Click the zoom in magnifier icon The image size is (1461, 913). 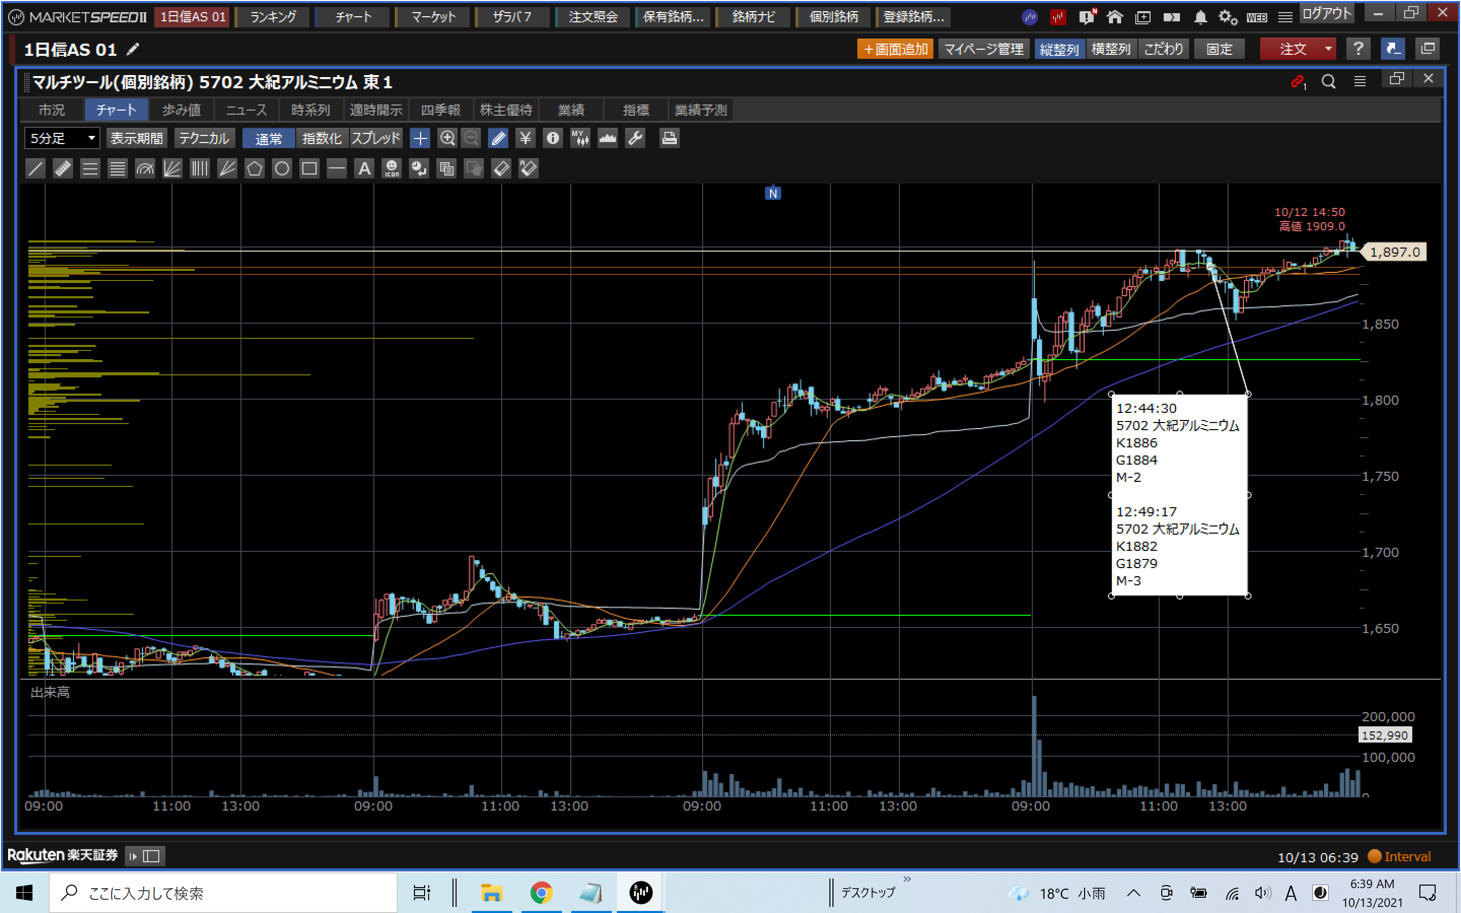447,138
